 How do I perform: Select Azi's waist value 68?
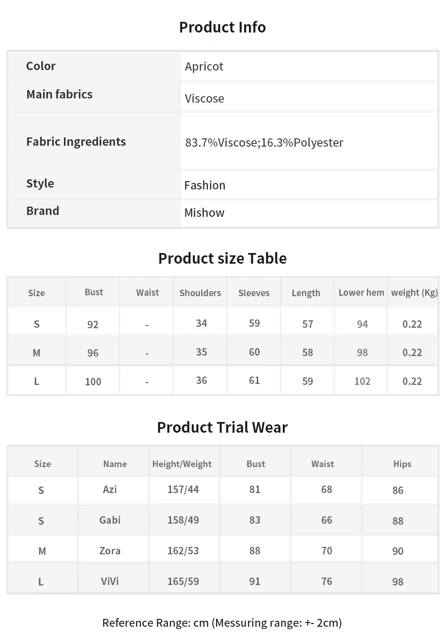pyautogui.click(x=327, y=489)
